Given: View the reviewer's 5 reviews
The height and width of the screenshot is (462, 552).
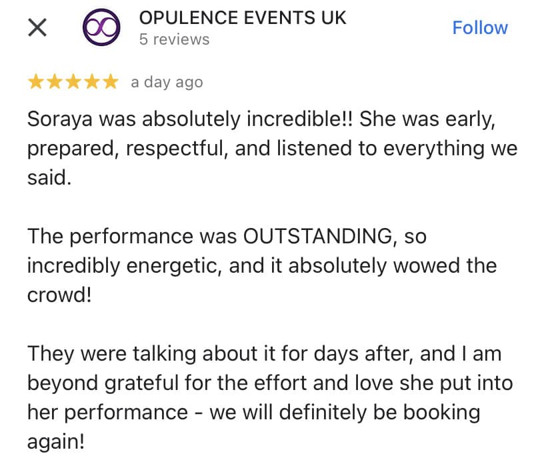Looking at the screenshot, I should pyautogui.click(x=174, y=39).
